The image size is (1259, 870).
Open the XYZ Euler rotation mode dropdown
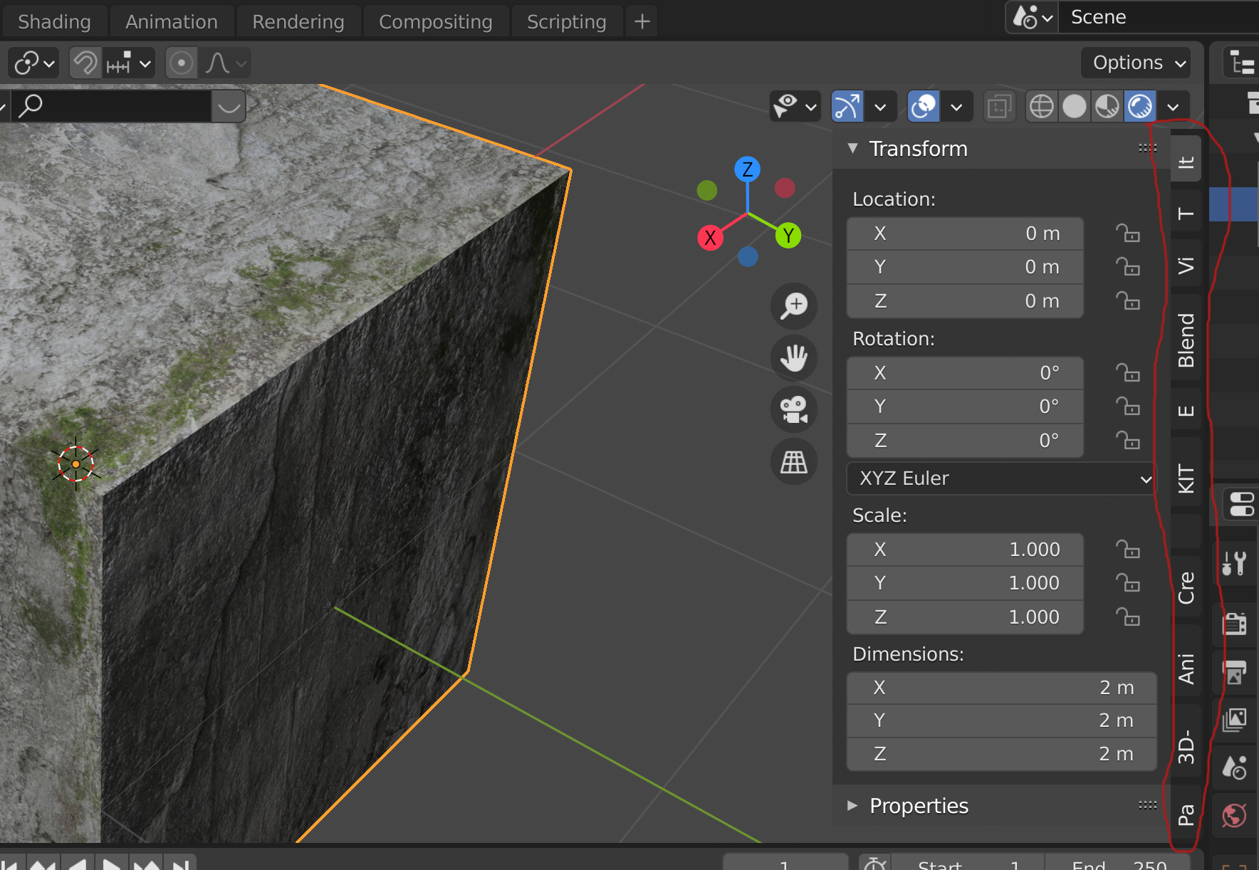click(1001, 478)
